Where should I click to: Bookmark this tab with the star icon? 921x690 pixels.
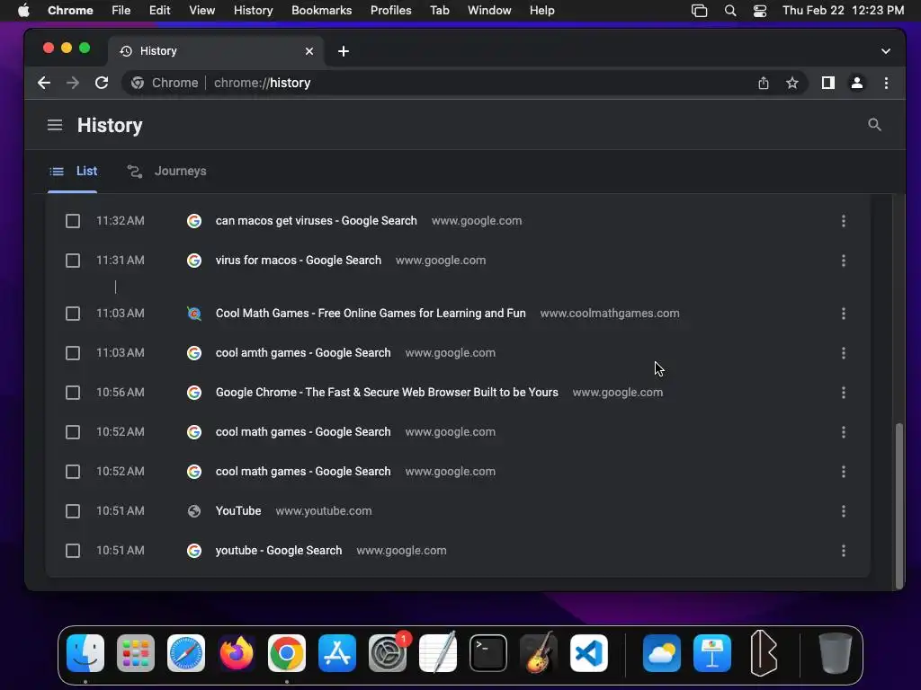[x=792, y=83]
